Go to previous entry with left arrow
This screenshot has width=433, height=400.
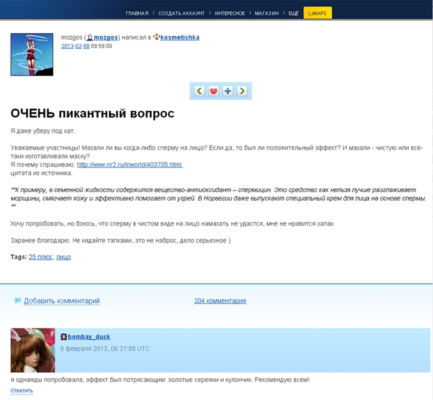pos(199,91)
